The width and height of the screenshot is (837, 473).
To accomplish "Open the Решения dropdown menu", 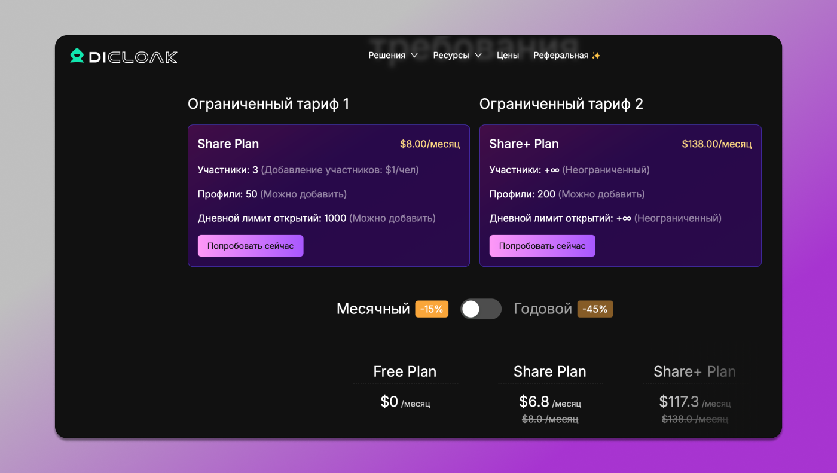I will pyautogui.click(x=387, y=54).
